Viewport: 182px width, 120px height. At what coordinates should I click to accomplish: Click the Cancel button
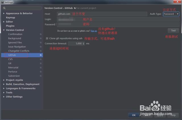pos(147,115)
